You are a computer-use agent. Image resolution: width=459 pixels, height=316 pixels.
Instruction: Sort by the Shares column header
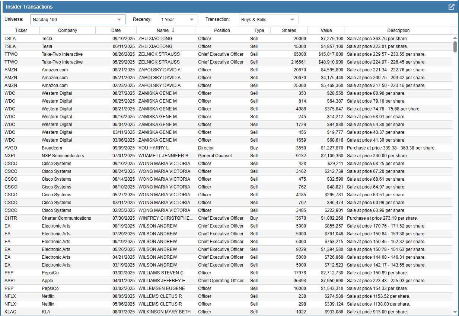tap(289, 30)
